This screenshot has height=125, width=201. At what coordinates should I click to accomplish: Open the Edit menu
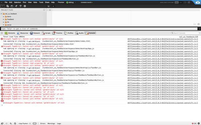(11, 2)
